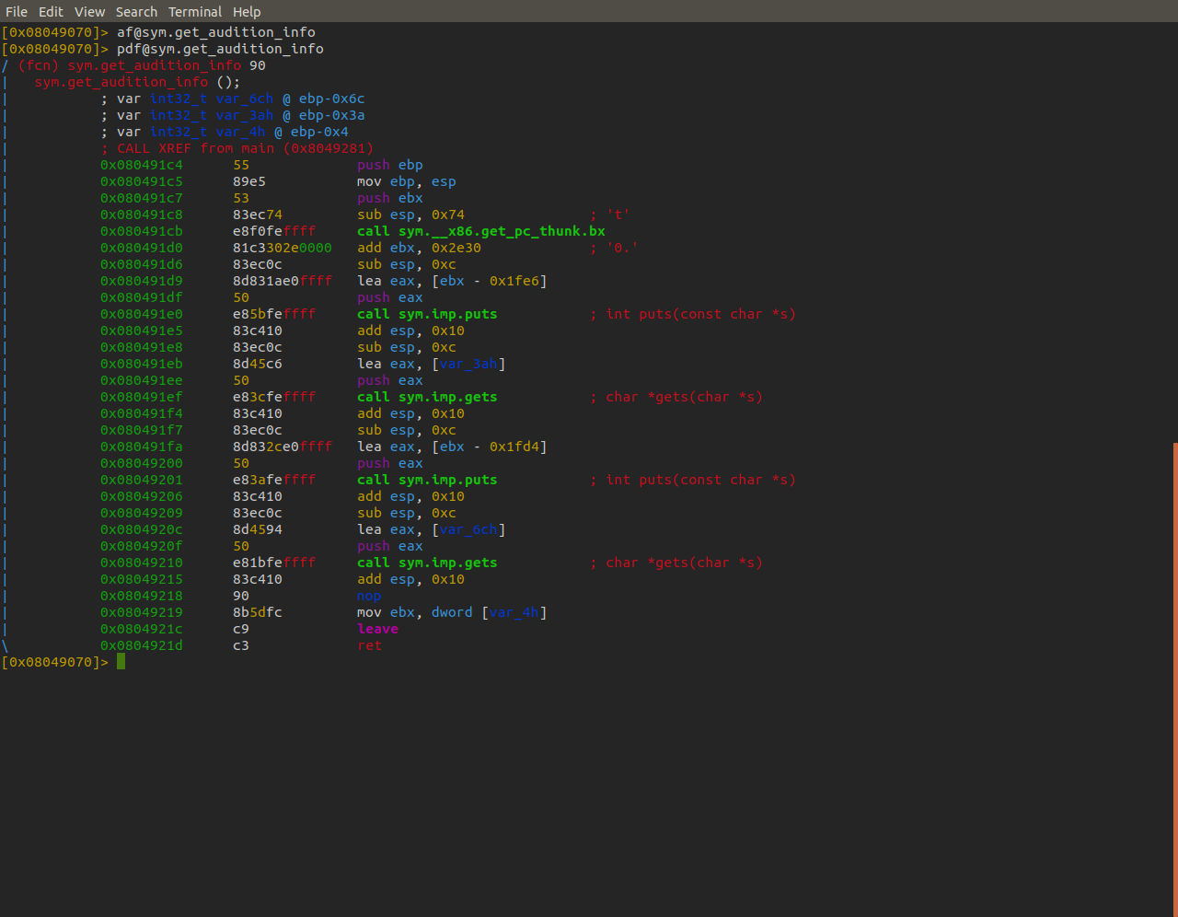Open the View menu

pyautogui.click(x=89, y=12)
